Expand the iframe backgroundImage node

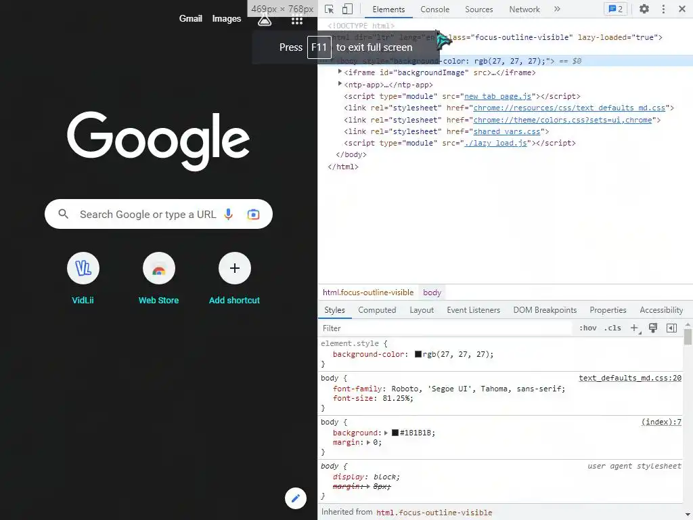coord(340,72)
